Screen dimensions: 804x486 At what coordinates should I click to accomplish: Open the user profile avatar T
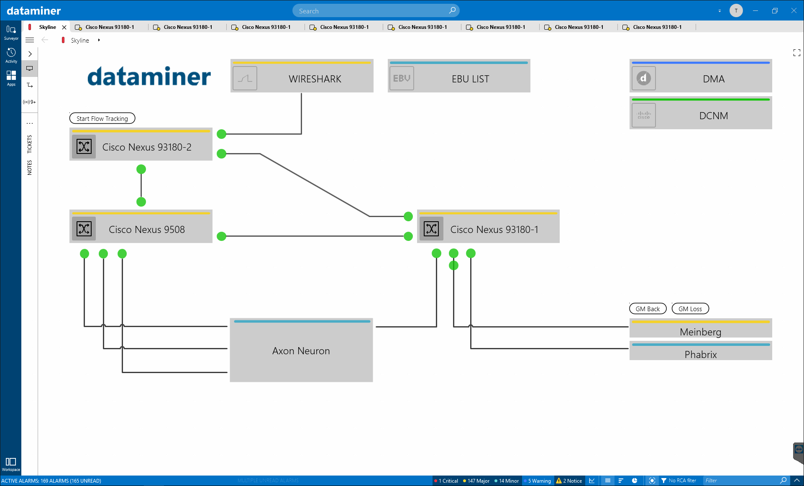[736, 10]
